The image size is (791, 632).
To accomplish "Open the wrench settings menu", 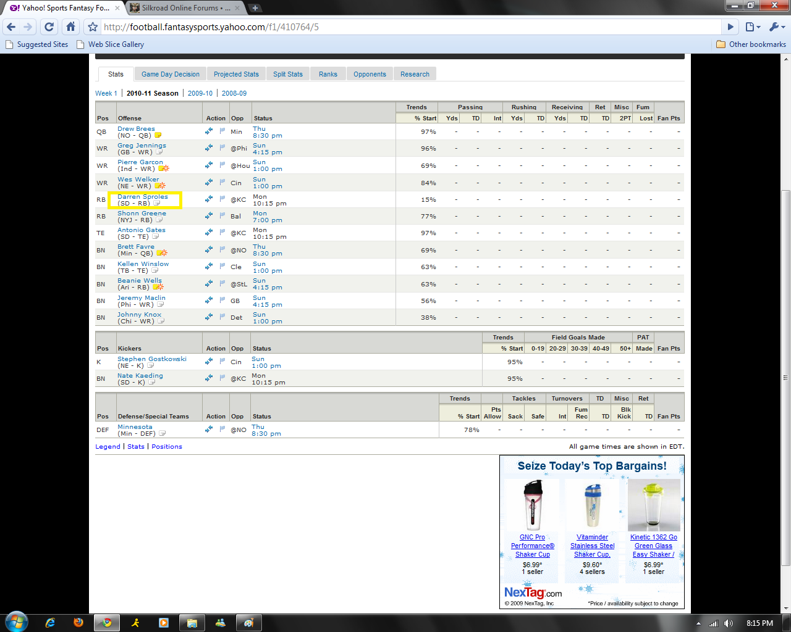I will coord(776,27).
